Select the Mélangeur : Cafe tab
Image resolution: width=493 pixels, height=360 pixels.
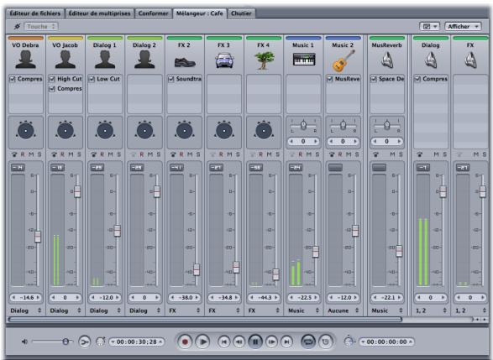tap(199, 13)
